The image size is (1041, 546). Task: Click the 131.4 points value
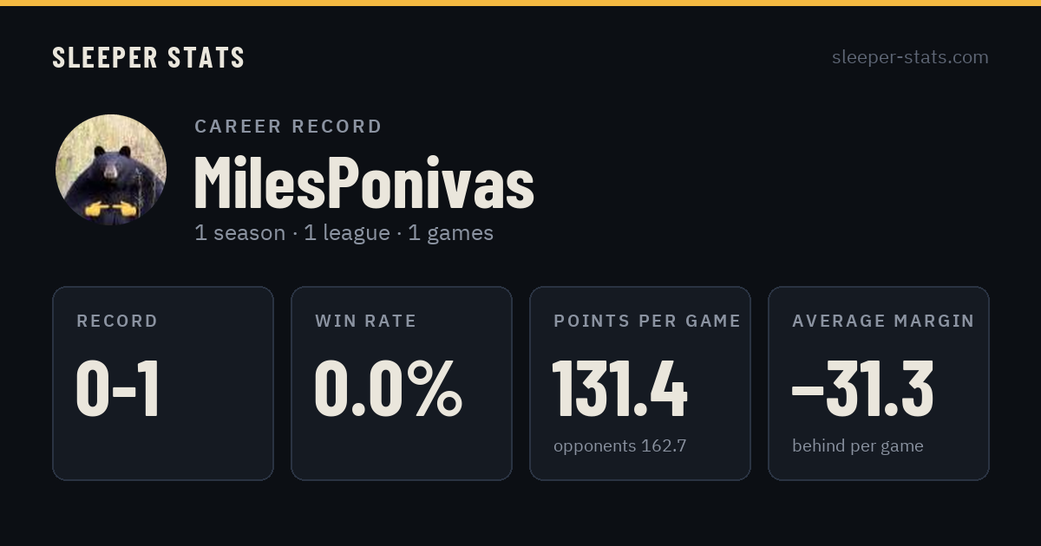pos(620,389)
